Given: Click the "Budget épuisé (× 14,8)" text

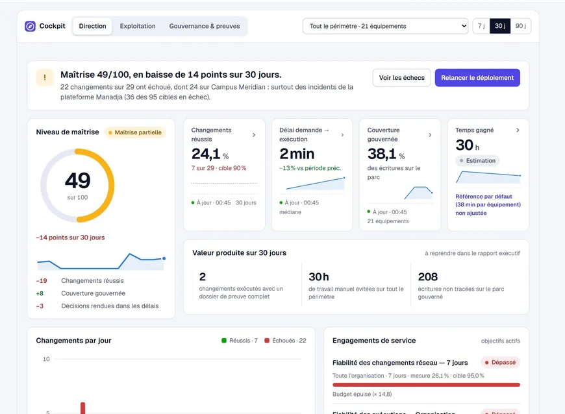Looking at the screenshot, I should [362, 394].
